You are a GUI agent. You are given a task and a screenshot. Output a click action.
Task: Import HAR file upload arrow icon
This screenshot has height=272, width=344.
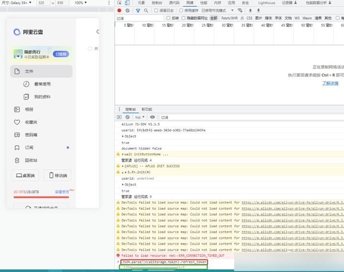pyautogui.click(x=250, y=11)
